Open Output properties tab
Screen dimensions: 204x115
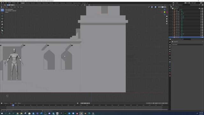coord(170,47)
